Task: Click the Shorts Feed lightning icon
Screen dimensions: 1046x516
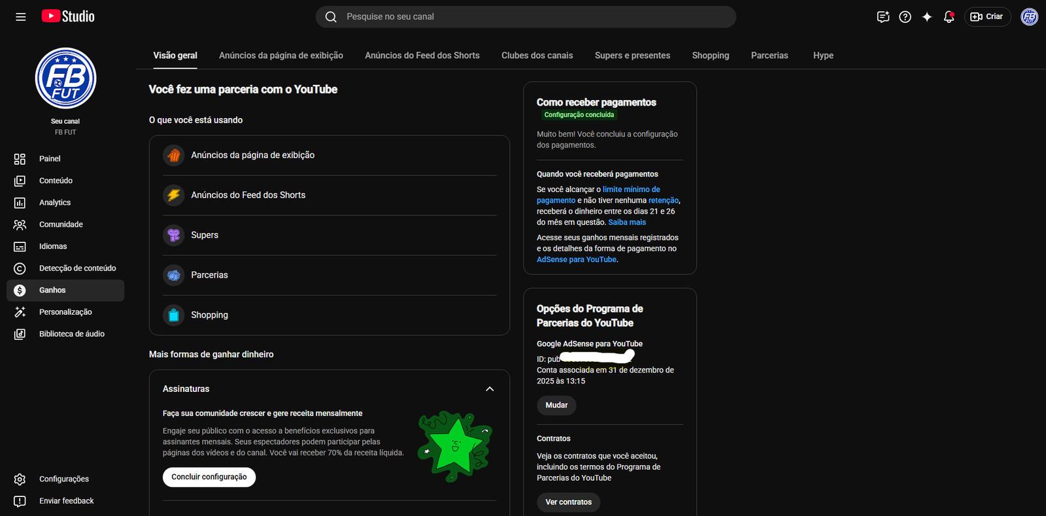Action: [x=173, y=195]
